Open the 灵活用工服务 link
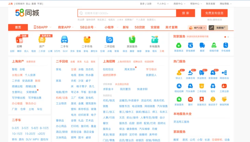 tap(181, 122)
